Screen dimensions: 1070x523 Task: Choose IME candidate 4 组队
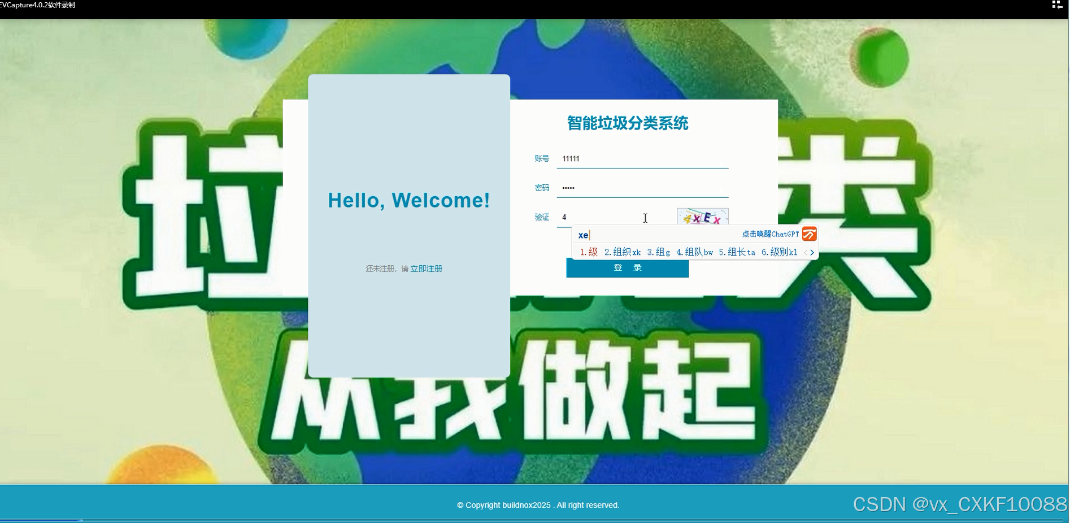[x=694, y=252]
